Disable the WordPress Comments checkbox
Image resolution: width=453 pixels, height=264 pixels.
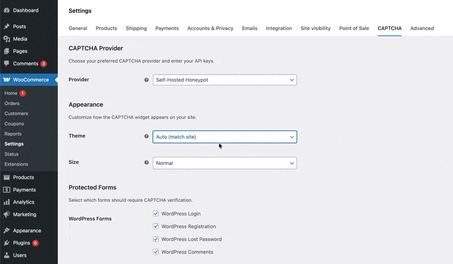click(156, 252)
